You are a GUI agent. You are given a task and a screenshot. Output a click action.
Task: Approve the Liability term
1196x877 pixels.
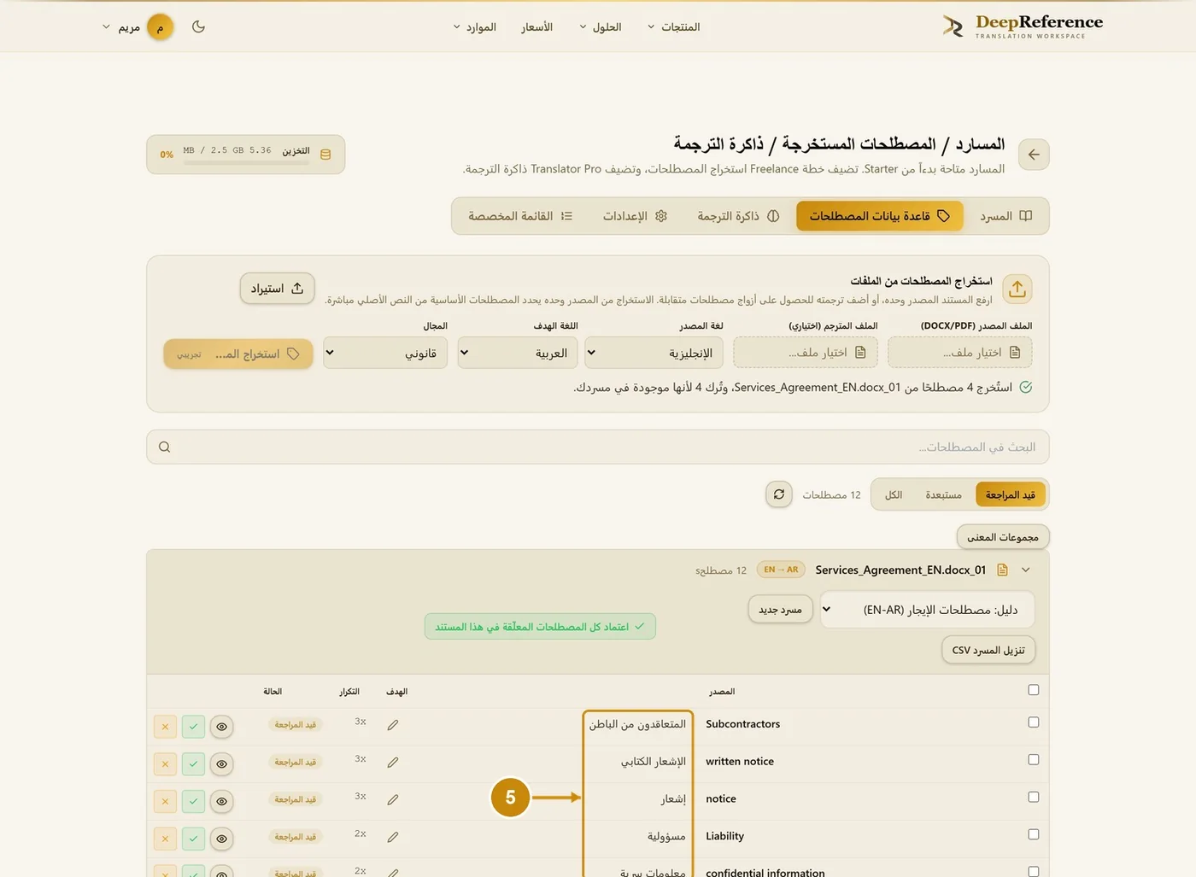pyautogui.click(x=194, y=839)
